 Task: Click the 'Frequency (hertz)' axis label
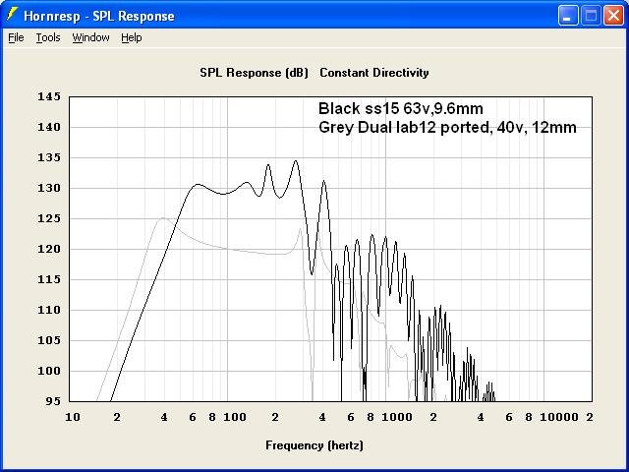click(x=314, y=445)
